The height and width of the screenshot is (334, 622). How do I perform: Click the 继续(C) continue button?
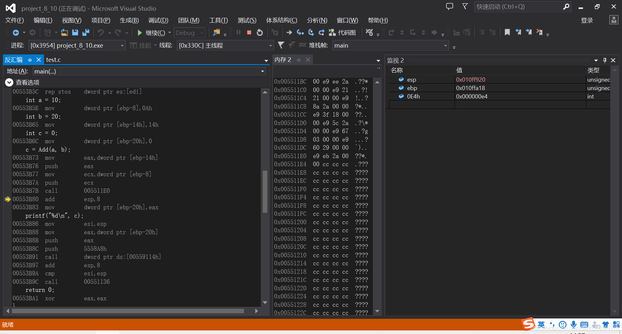click(x=152, y=33)
